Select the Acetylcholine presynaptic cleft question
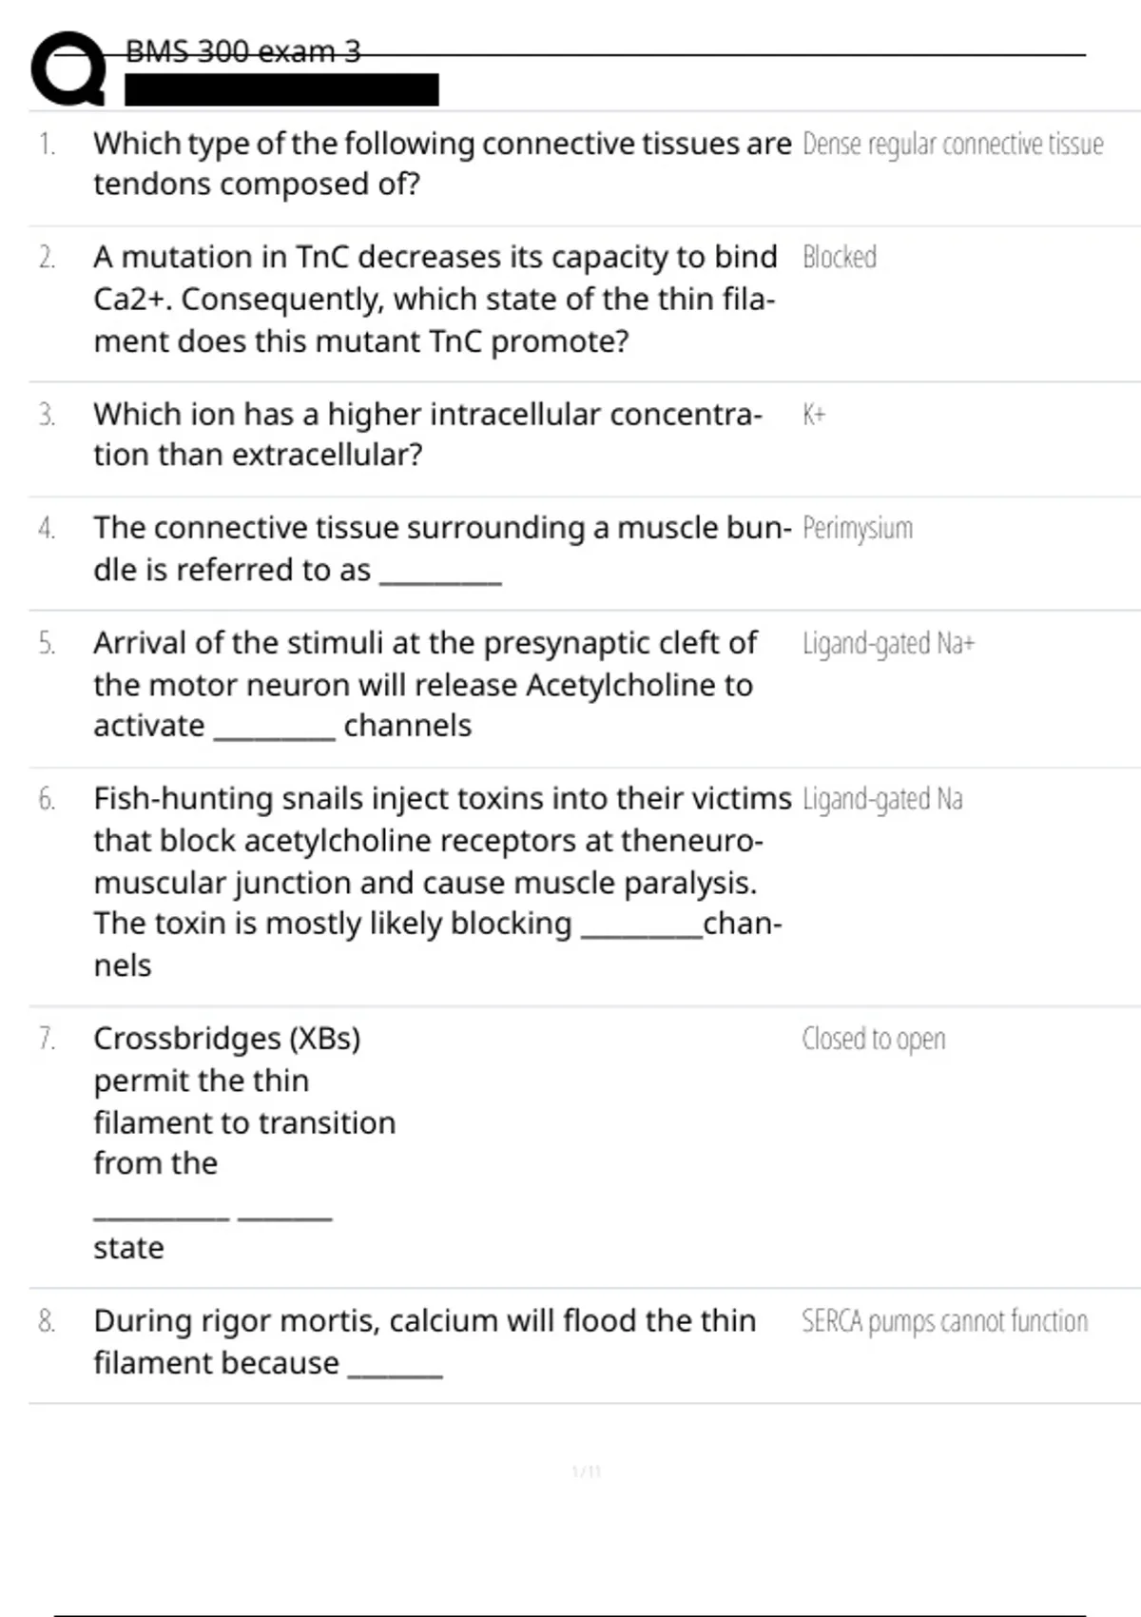 pos(425,684)
